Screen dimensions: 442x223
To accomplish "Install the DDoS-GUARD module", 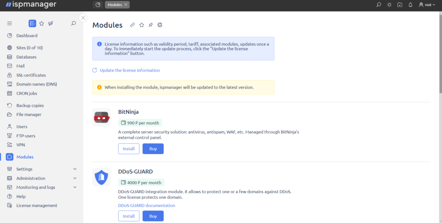I will 129,216.
